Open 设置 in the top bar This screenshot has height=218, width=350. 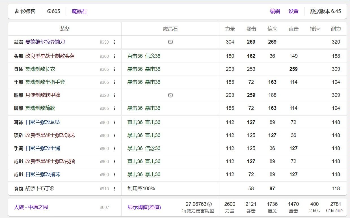[293, 11]
